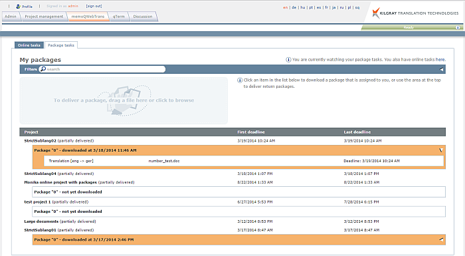Click the sign out link

tap(94, 6)
